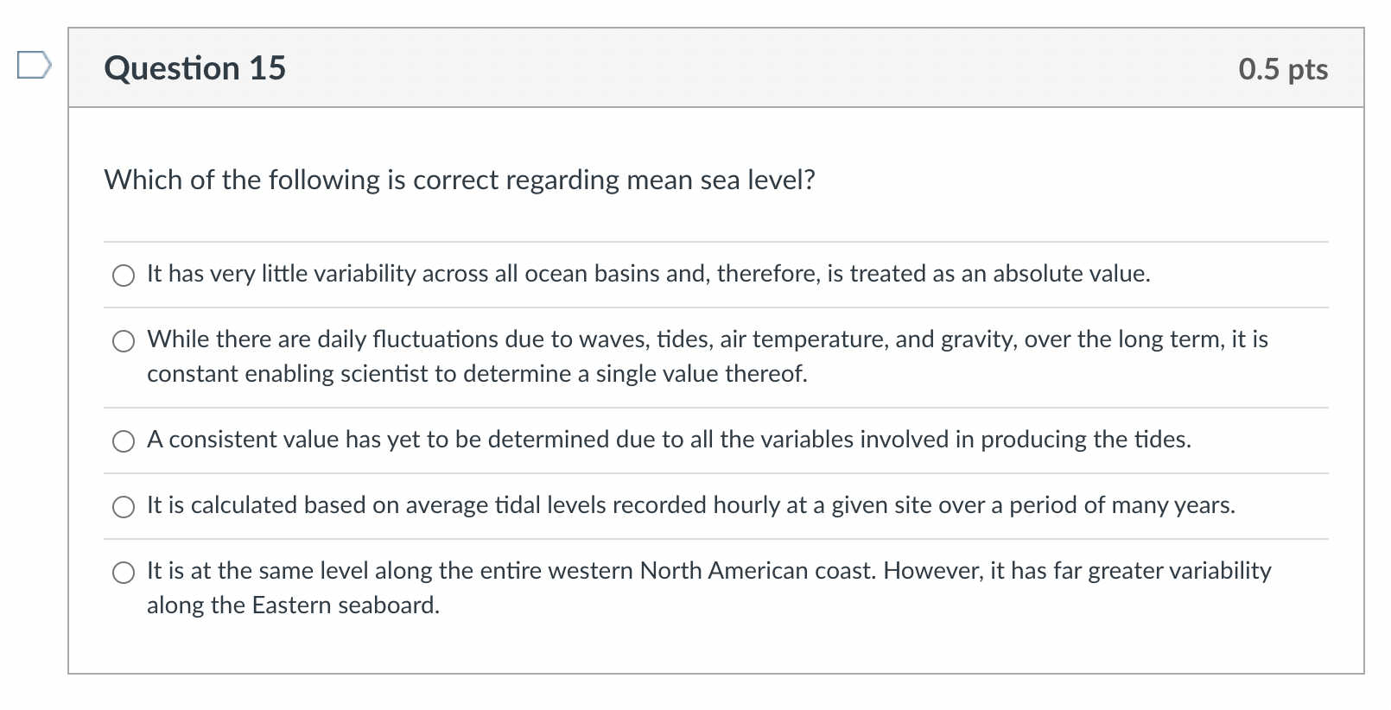Click the question prompt about mean sea level
This screenshot has height=710, width=1391.
(459, 180)
